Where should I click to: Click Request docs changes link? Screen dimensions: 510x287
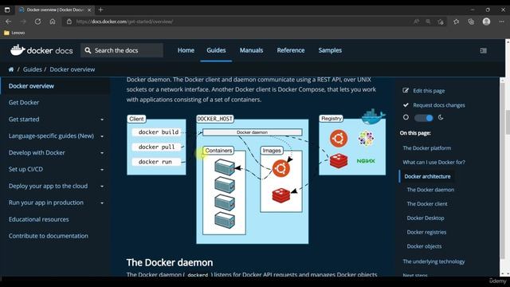[x=439, y=105]
